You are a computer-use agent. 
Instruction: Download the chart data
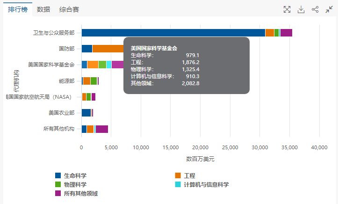[301, 9]
